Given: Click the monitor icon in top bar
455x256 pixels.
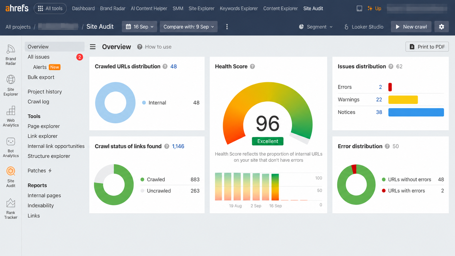Looking at the screenshot, I should point(359,8).
